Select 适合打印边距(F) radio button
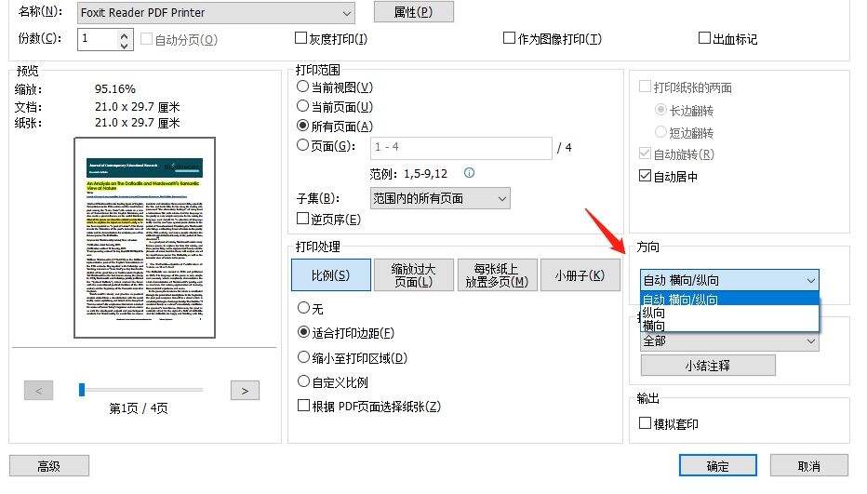 tap(303, 332)
